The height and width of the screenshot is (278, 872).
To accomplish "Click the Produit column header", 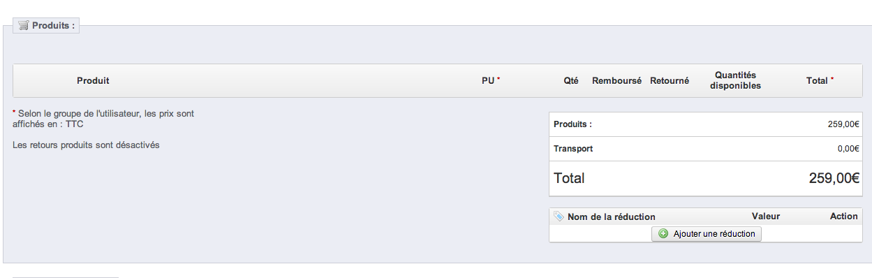I will tap(93, 81).
